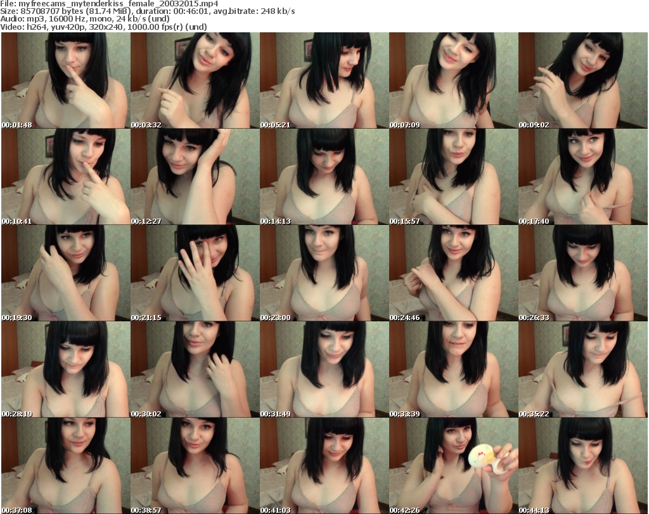Click the frame stamped 00:28:19
Viewport: 649px width, 514px height.
(x=66, y=369)
